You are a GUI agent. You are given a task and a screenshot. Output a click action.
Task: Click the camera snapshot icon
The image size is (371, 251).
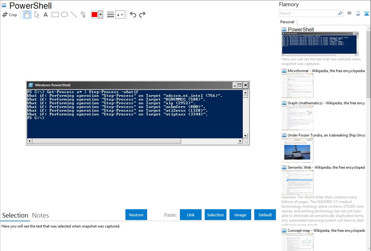349,13
